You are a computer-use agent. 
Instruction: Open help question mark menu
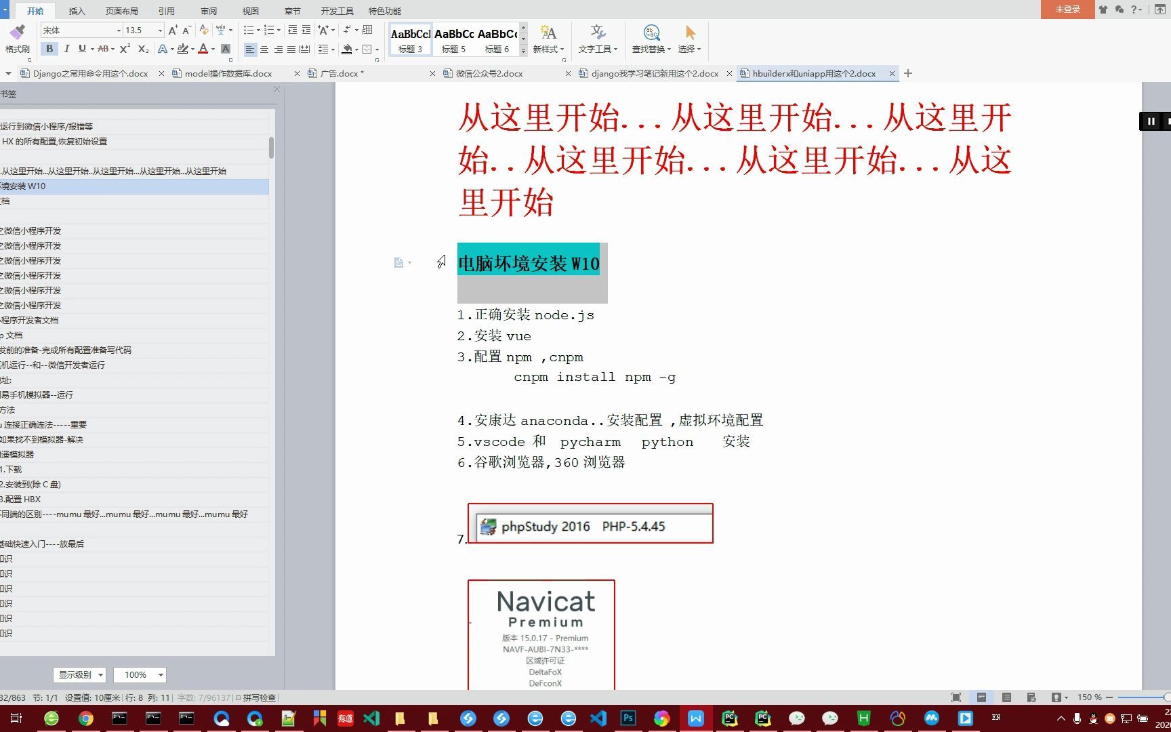click(x=1136, y=9)
